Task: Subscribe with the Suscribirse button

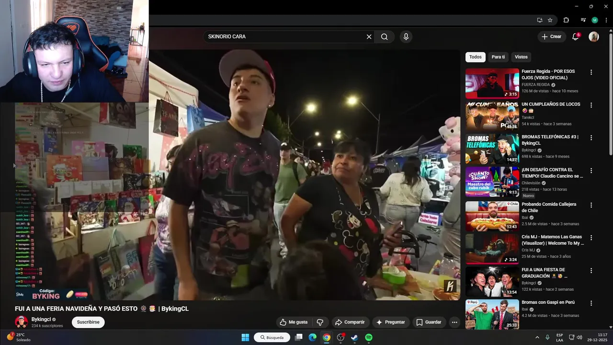Action: [x=88, y=322]
